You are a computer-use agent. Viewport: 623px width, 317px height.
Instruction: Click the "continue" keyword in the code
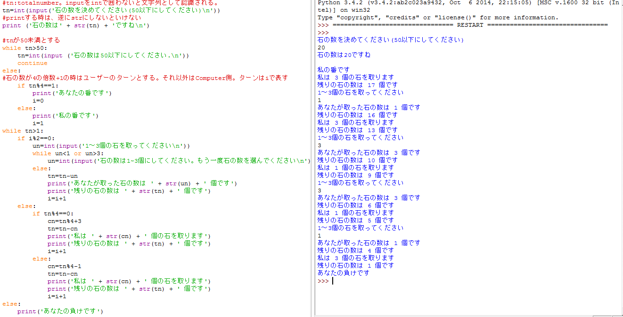[x=32, y=63]
